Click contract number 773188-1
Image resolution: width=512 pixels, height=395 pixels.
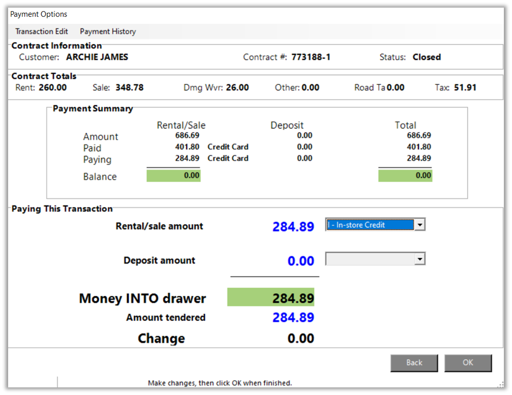coord(311,57)
